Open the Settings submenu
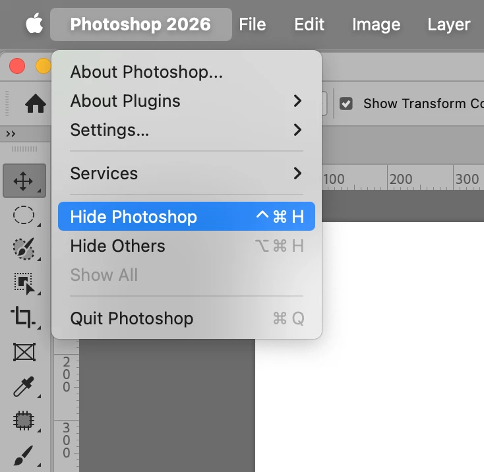The width and height of the screenshot is (484, 472). [187, 130]
